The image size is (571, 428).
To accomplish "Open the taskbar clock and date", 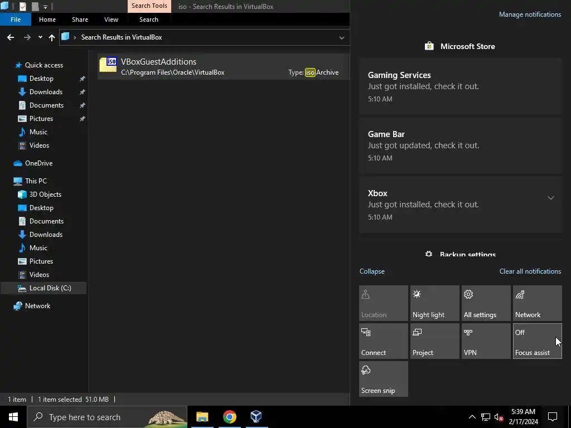I will pyautogui.click(x=523, y=417).
